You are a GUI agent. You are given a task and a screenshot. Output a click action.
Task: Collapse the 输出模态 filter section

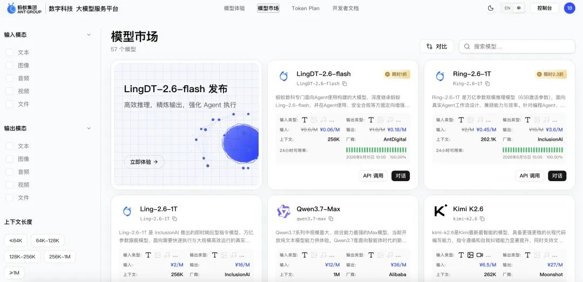[x=89, y=128]
